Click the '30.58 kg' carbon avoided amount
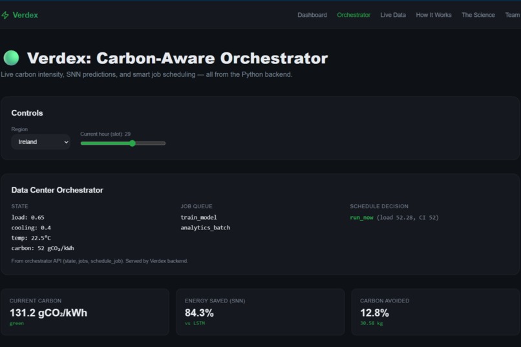This screenshot has height=347, width=521. 372,324
